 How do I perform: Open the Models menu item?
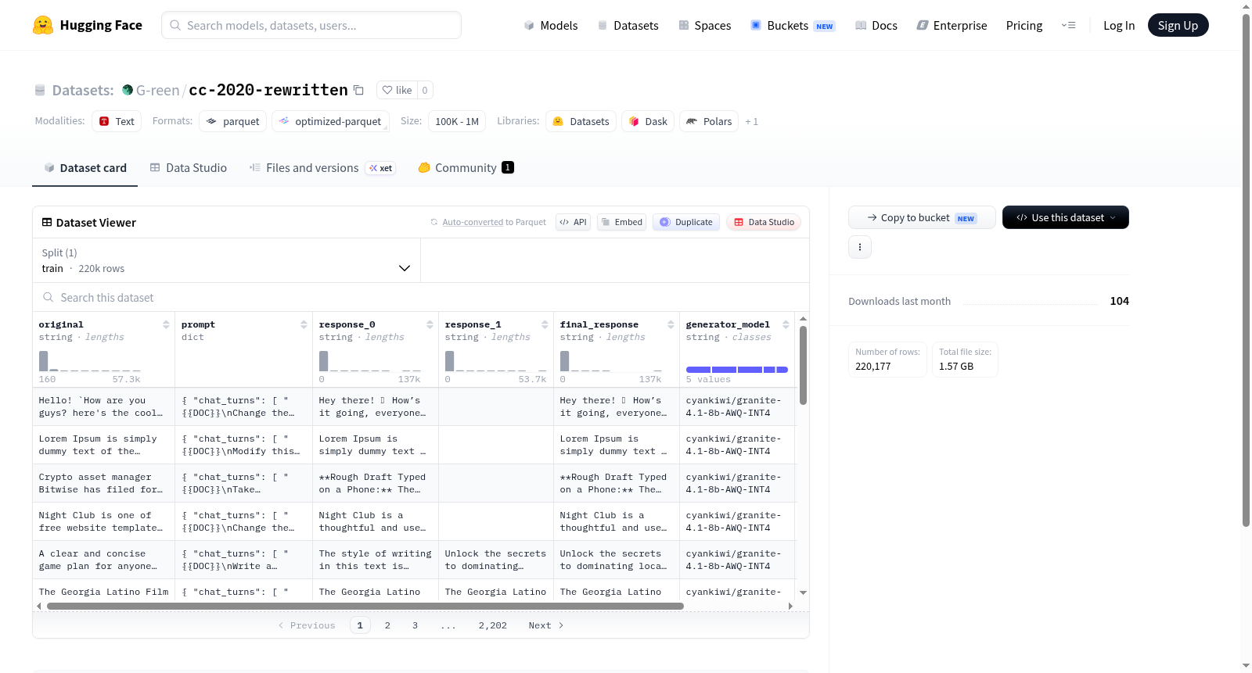click(551, 25)
